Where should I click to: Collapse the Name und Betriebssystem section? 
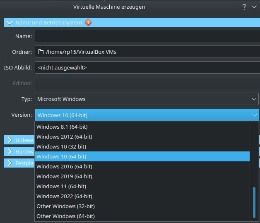click(10, 22)
